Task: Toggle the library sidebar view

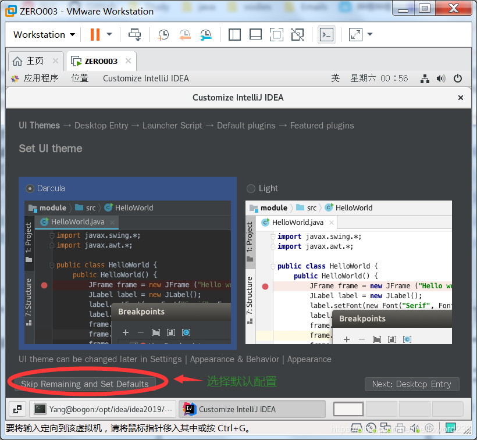Action: [234, 34]
